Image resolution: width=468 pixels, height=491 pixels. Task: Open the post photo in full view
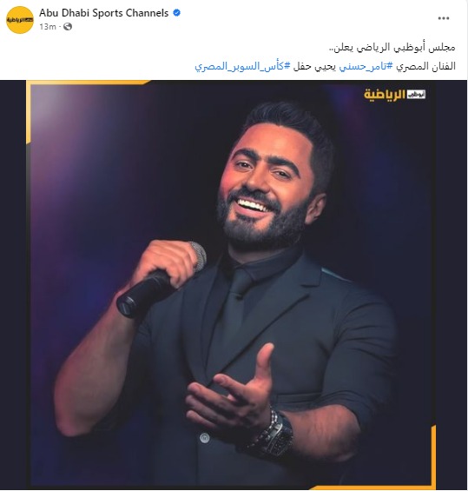pos(234,285)
